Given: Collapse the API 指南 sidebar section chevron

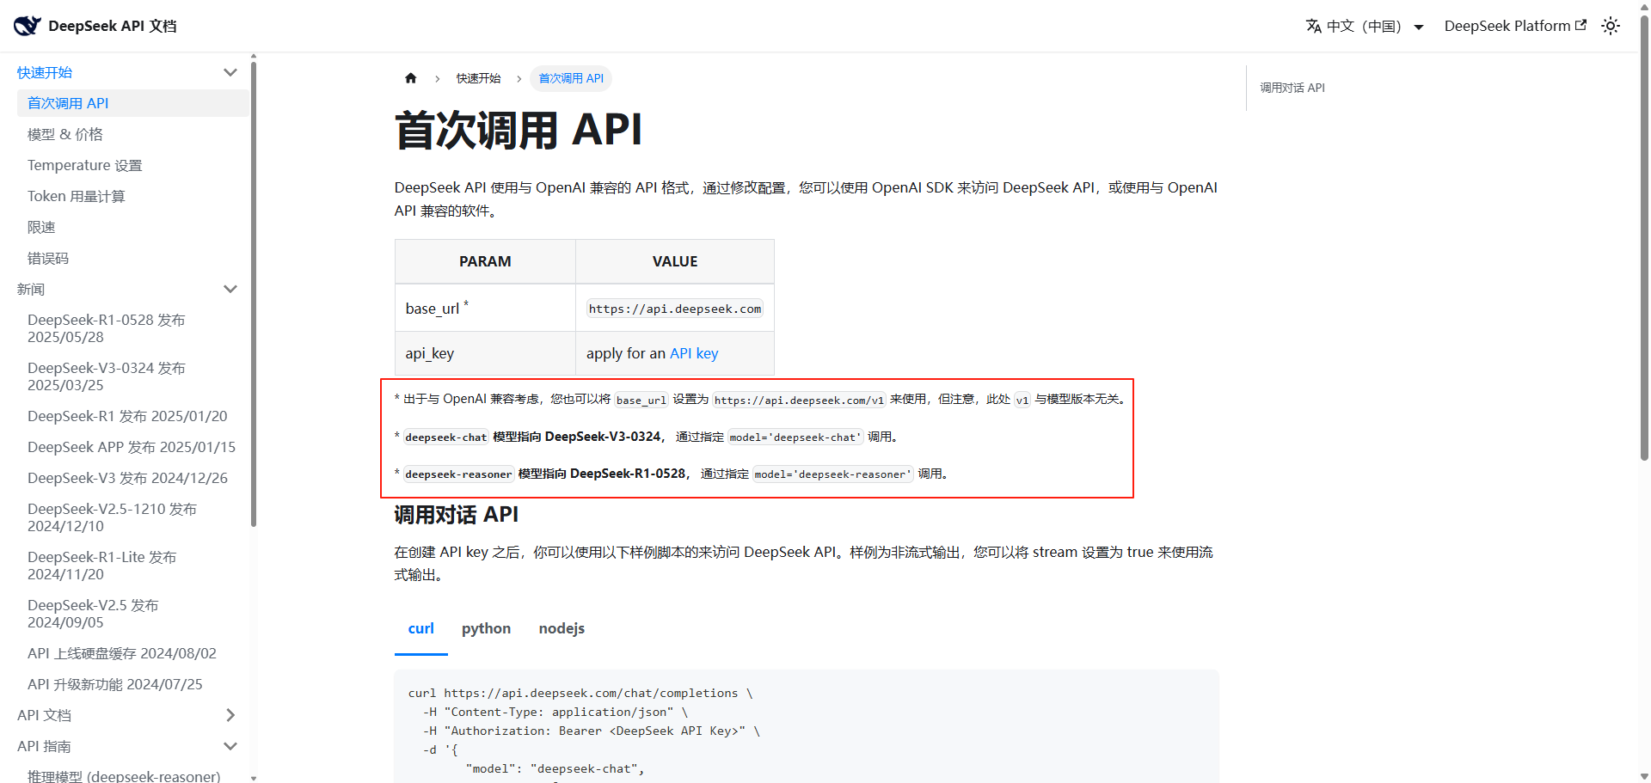Looking at the screenshot, I should [230, 746].
